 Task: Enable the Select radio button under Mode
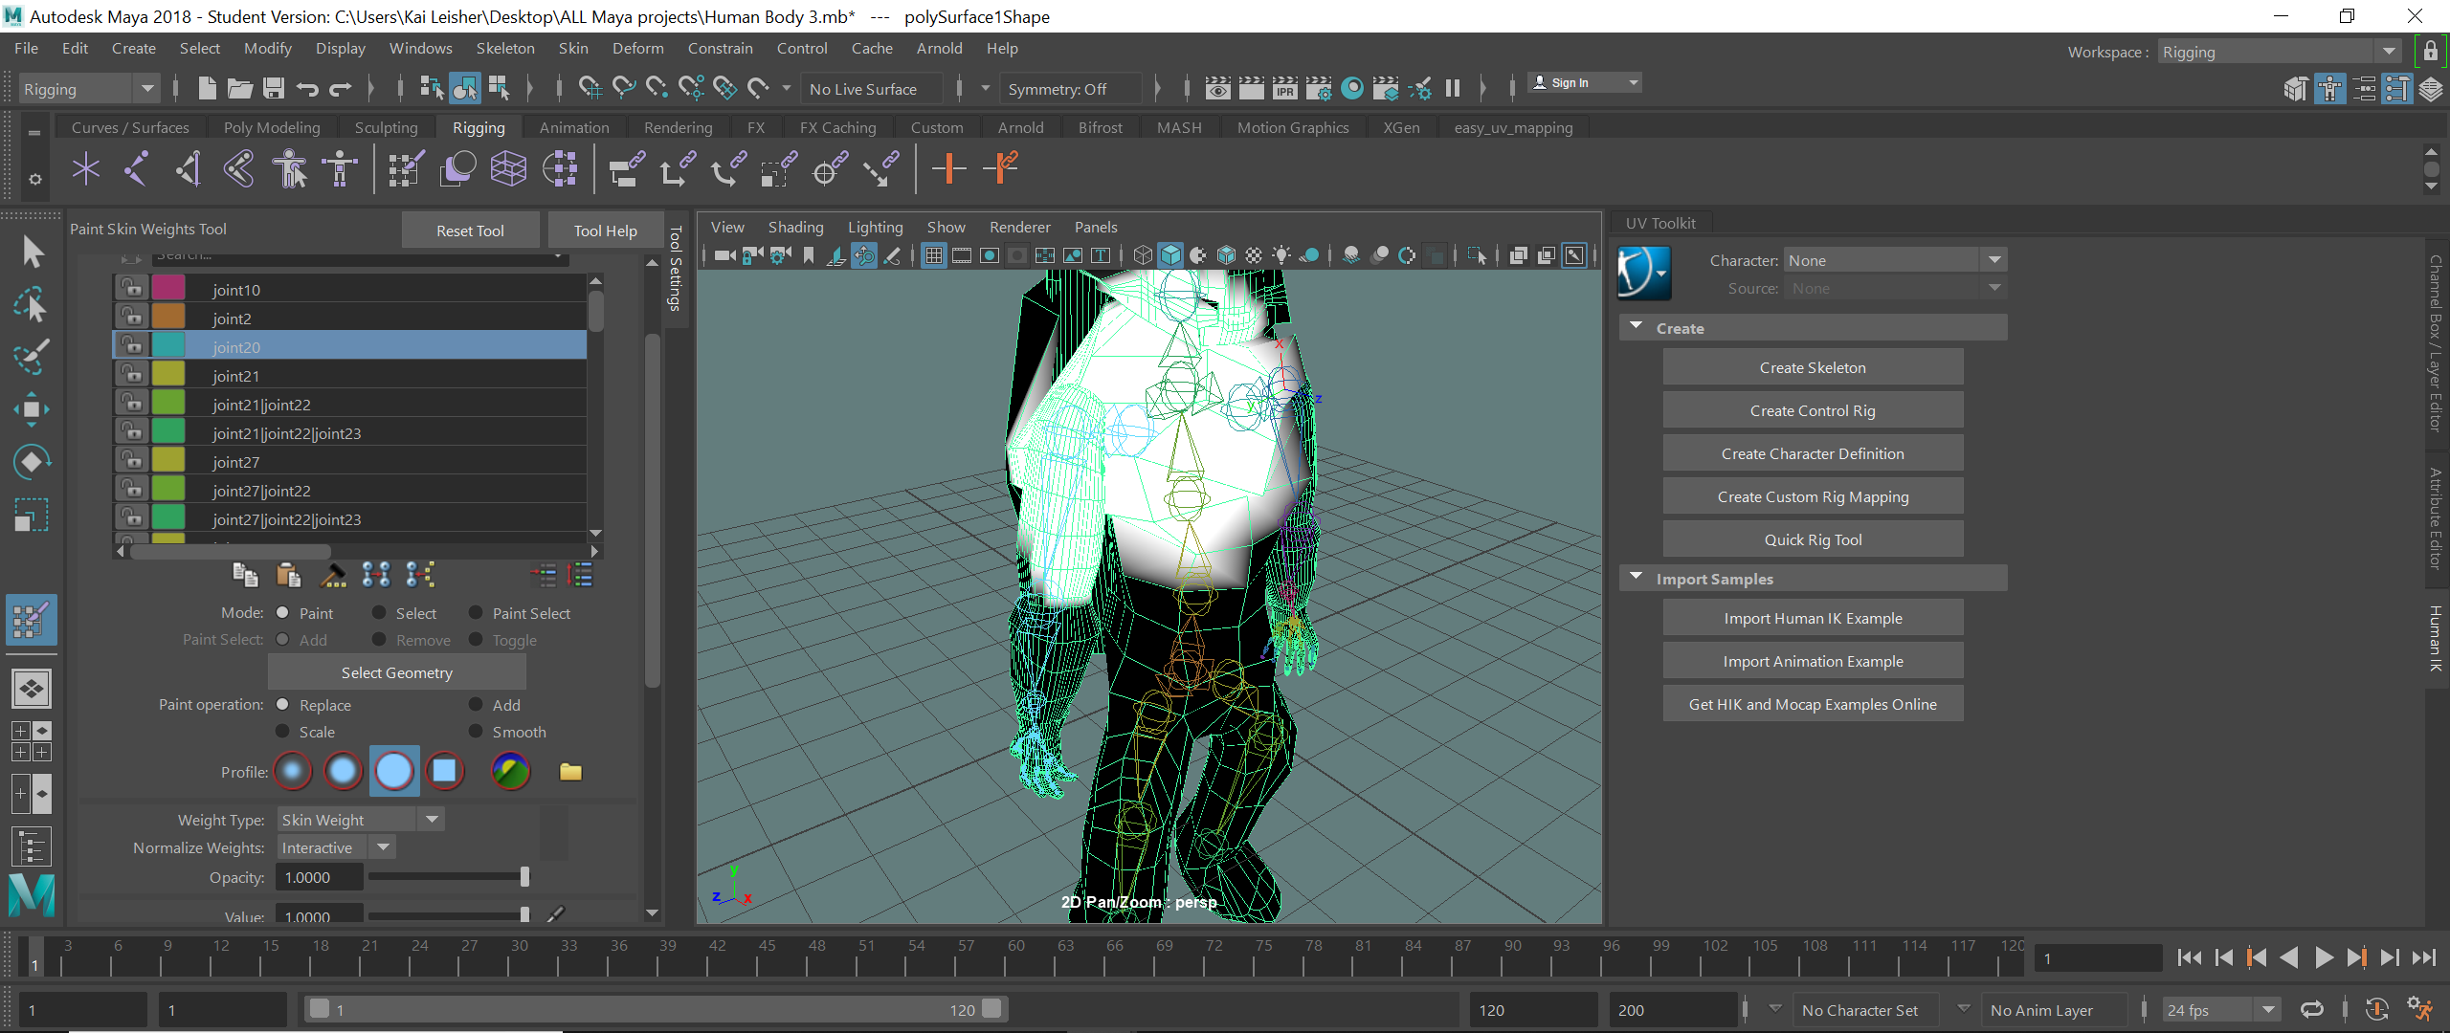(380, 612)
